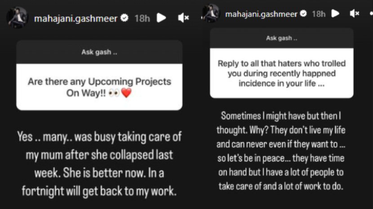373x209 pixels.
Task: Click the verified badge in the left story
Action: 124,18
